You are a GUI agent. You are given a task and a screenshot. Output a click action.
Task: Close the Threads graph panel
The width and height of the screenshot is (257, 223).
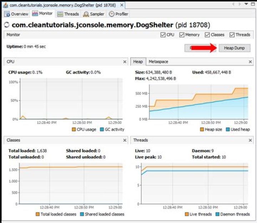250,140
